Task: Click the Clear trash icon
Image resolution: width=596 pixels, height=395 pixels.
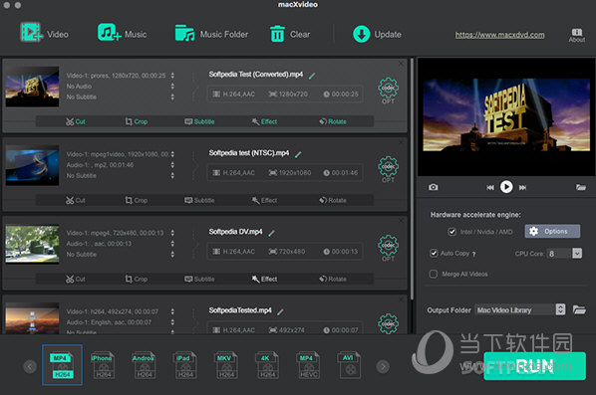Action: pos(277,34)
